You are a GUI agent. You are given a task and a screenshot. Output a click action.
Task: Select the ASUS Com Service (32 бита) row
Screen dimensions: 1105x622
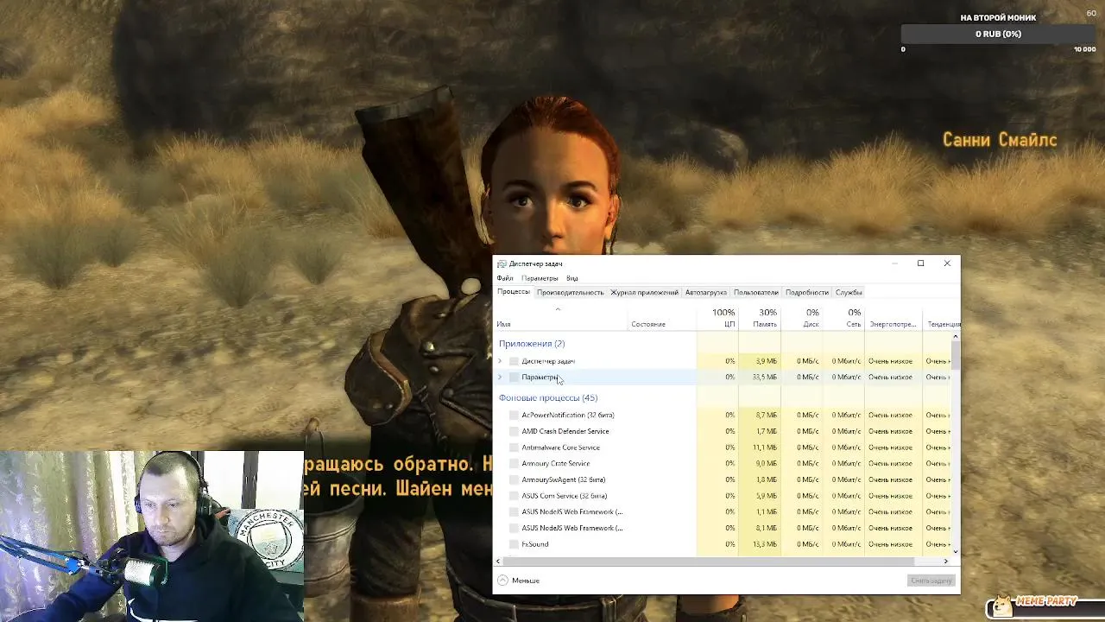tap(723, 496)
